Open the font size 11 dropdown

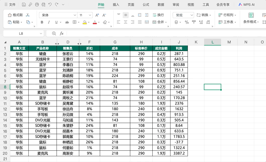pyautogui.click(x=90, y=15)
